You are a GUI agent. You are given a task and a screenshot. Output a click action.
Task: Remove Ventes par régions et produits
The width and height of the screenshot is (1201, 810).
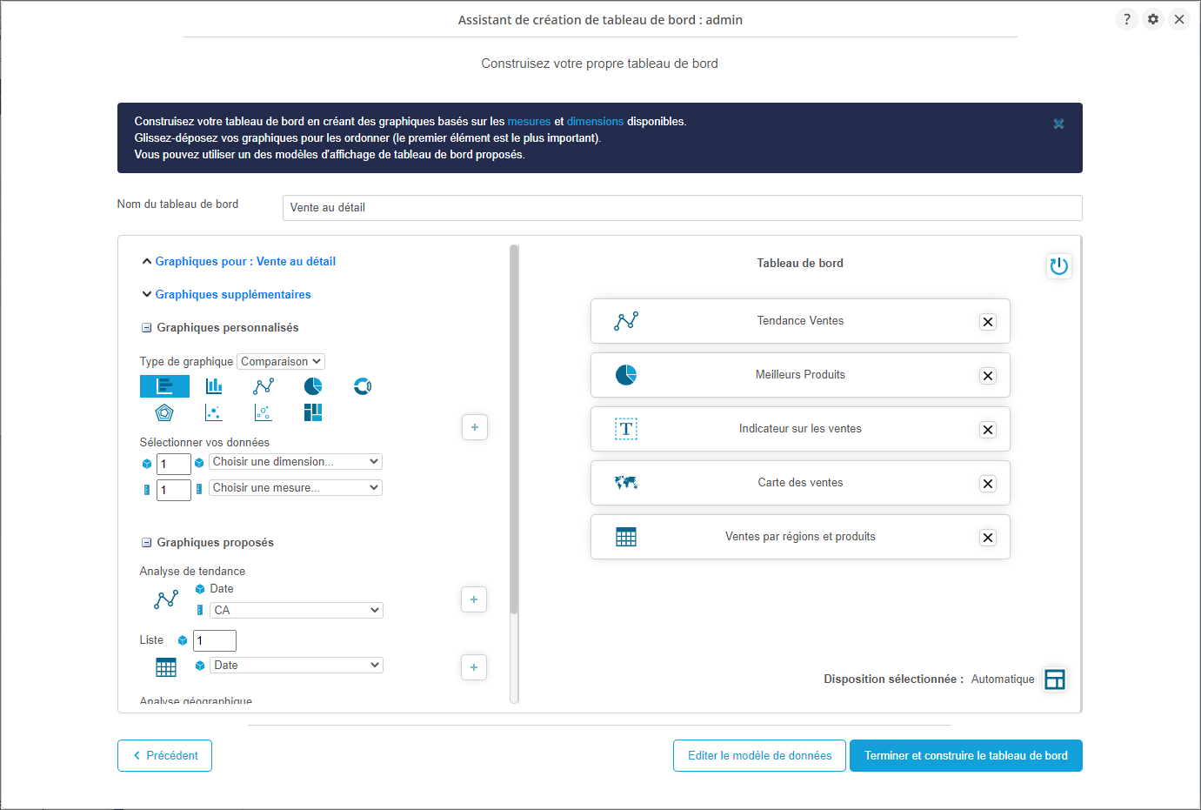pos(988,538)
